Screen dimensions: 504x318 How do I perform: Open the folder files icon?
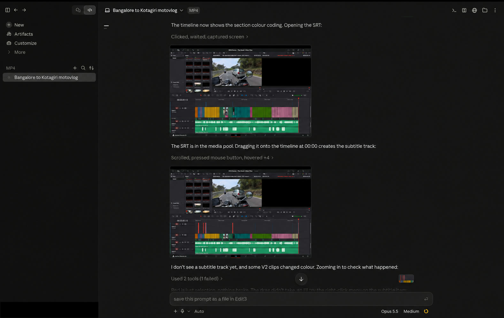pos(485,11)
